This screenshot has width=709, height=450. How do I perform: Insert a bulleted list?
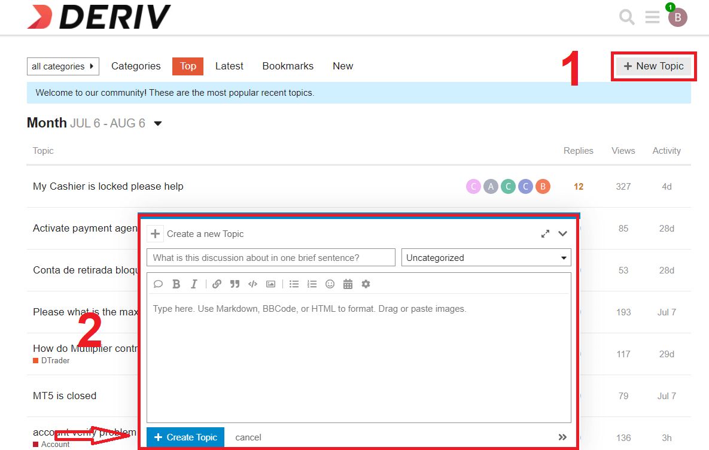coord(294,284)
